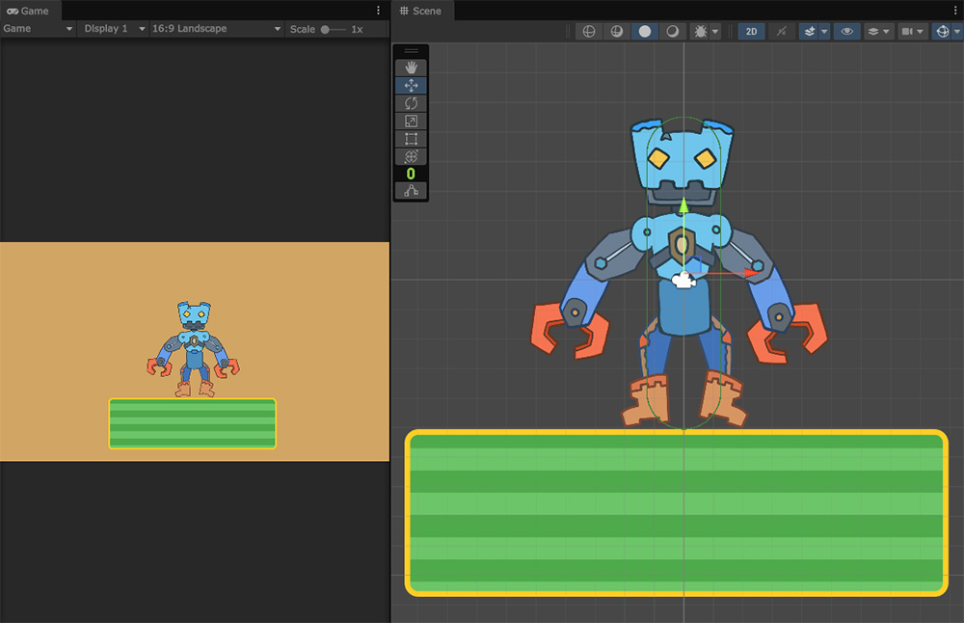Select the Move tool
Image resolution: width=964 pixels, height=623 pixels.
(411, 85)
